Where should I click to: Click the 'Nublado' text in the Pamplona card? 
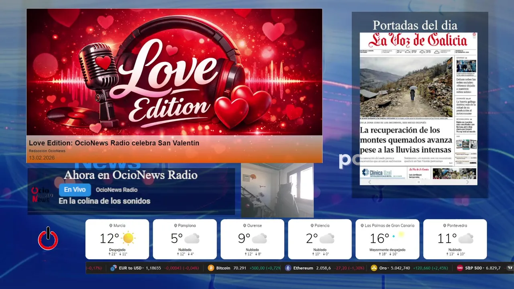185,250
